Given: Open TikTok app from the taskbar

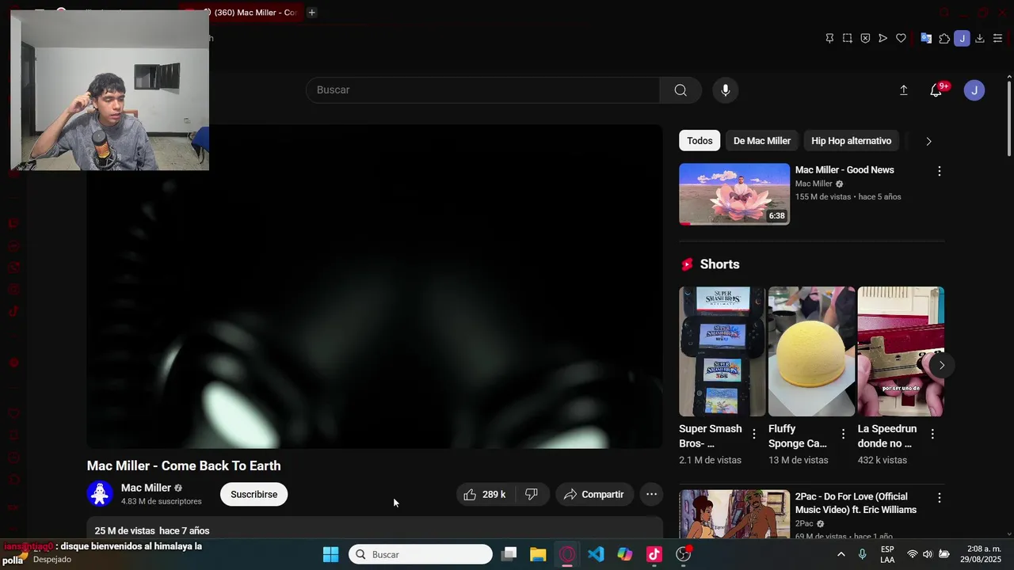Looking at the screenshot, I should [x=654, y=554].
